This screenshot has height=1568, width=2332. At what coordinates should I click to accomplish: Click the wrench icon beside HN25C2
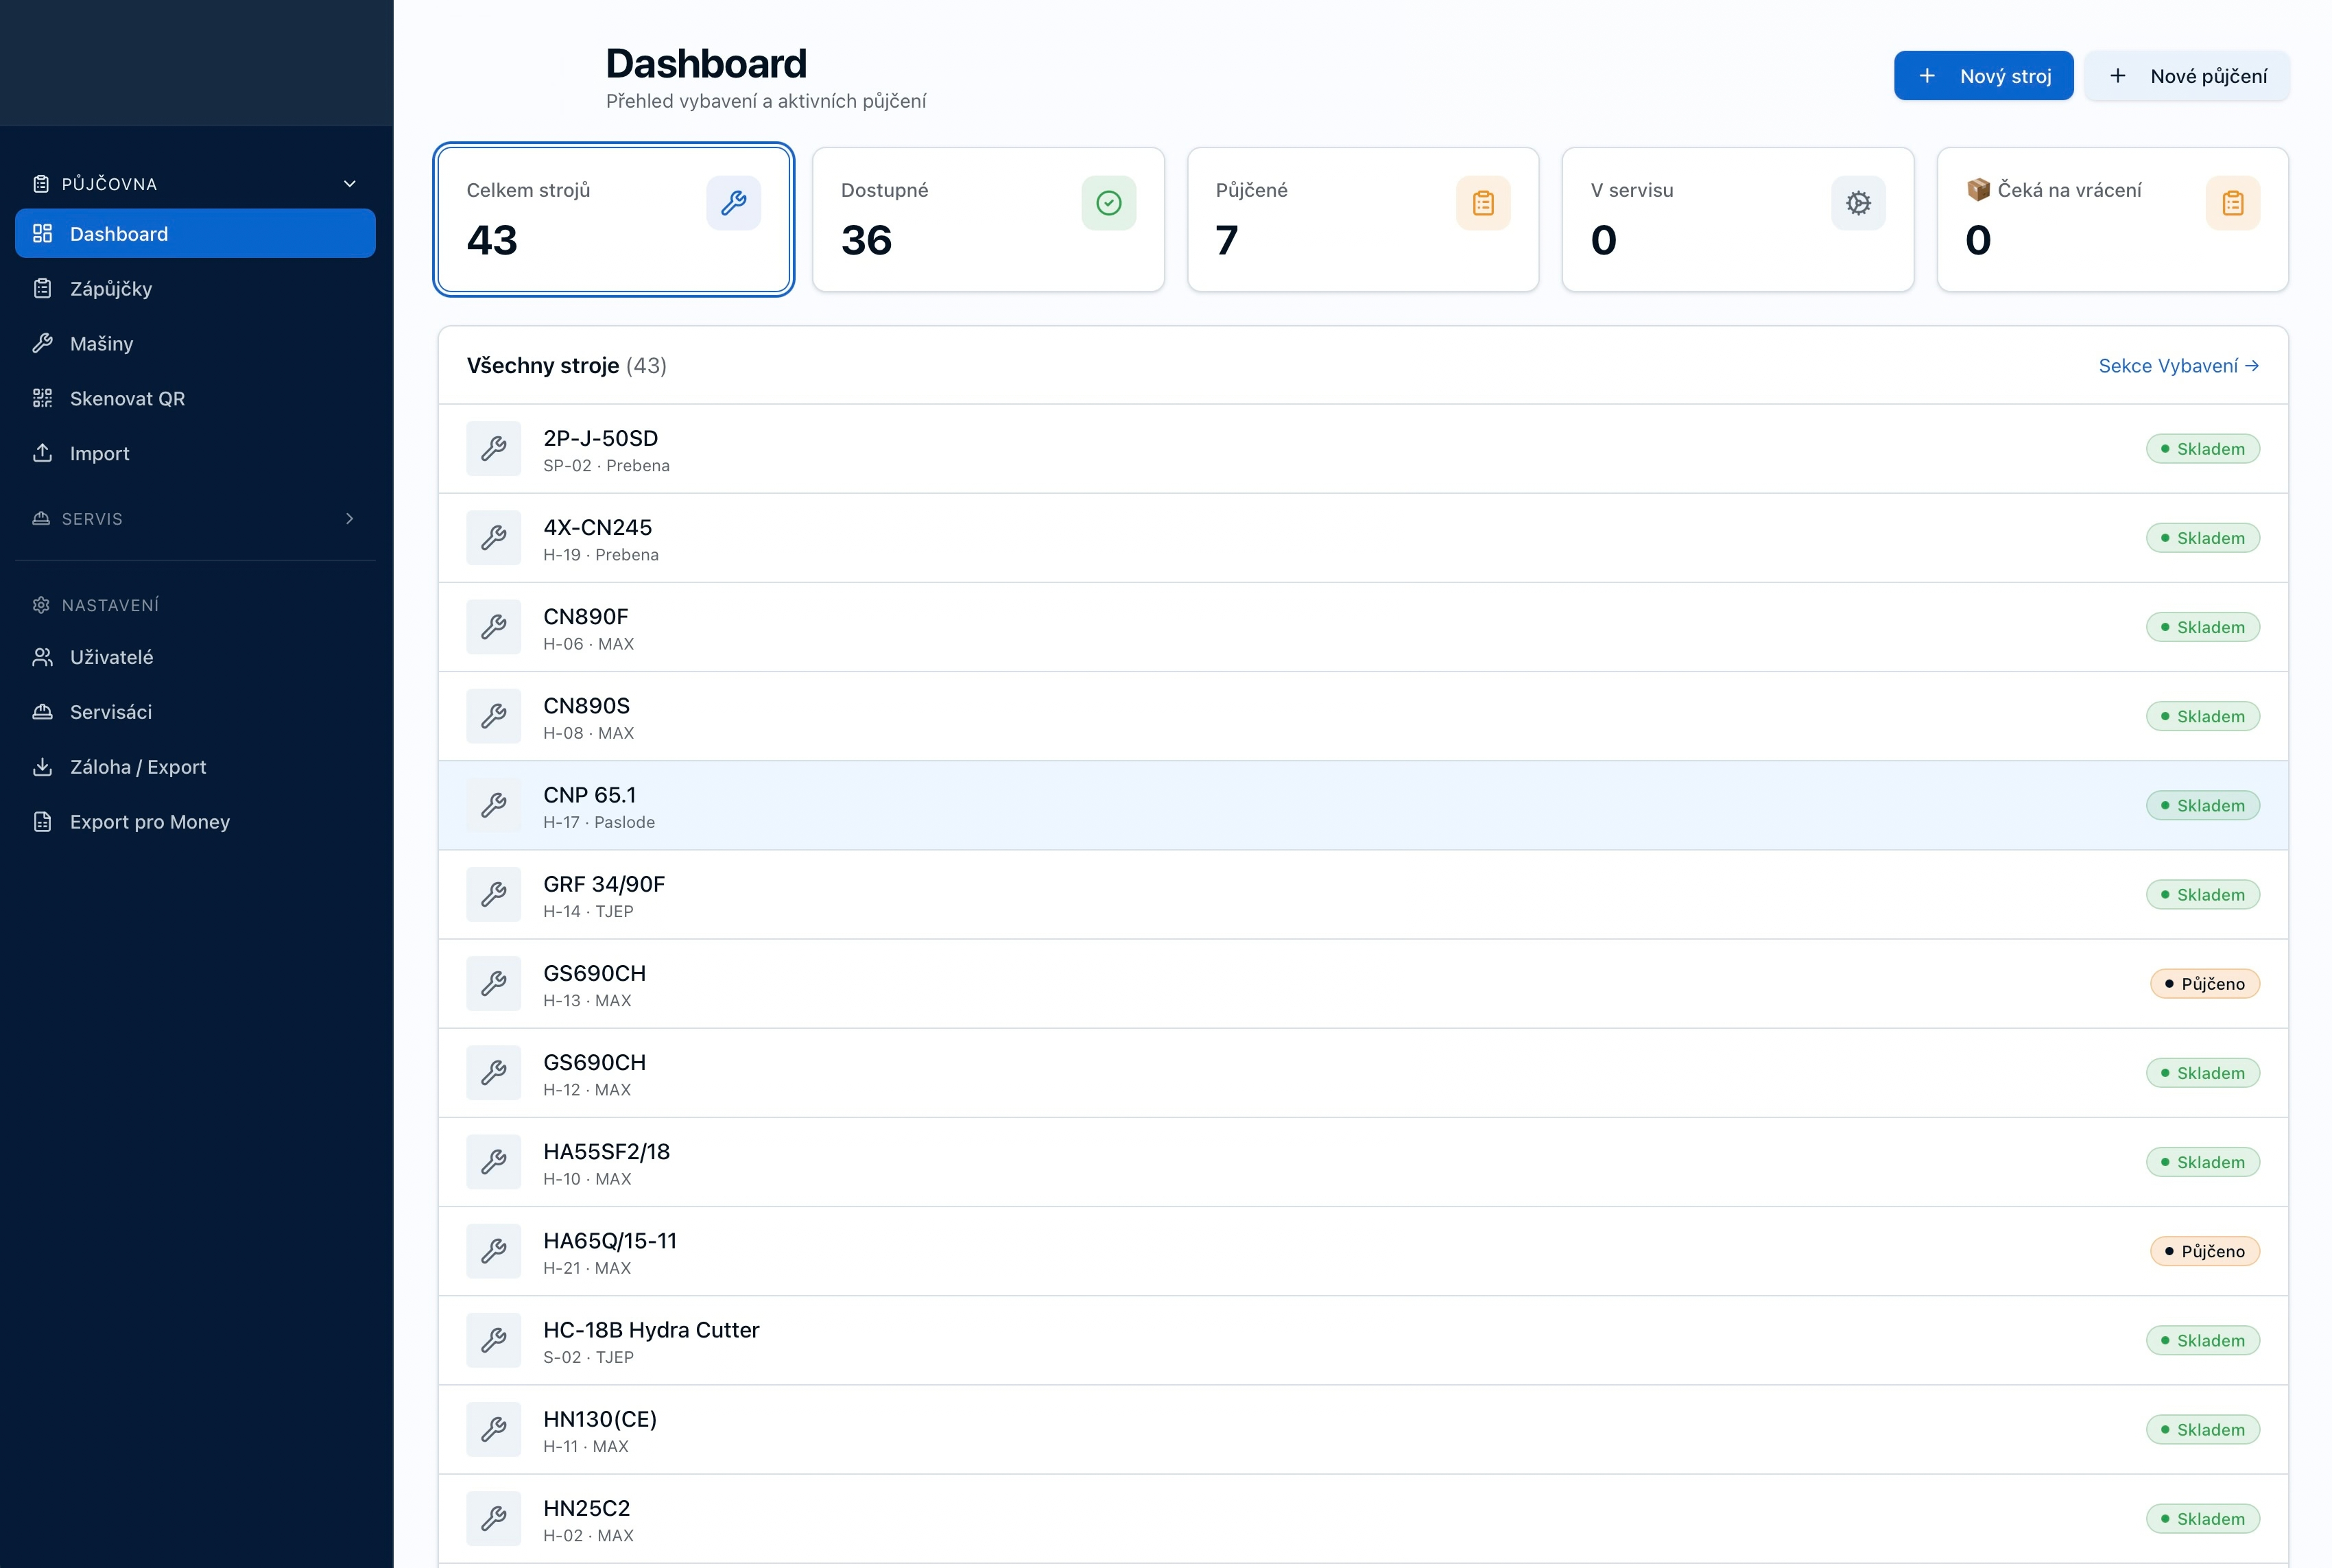tap(494, 1518)
